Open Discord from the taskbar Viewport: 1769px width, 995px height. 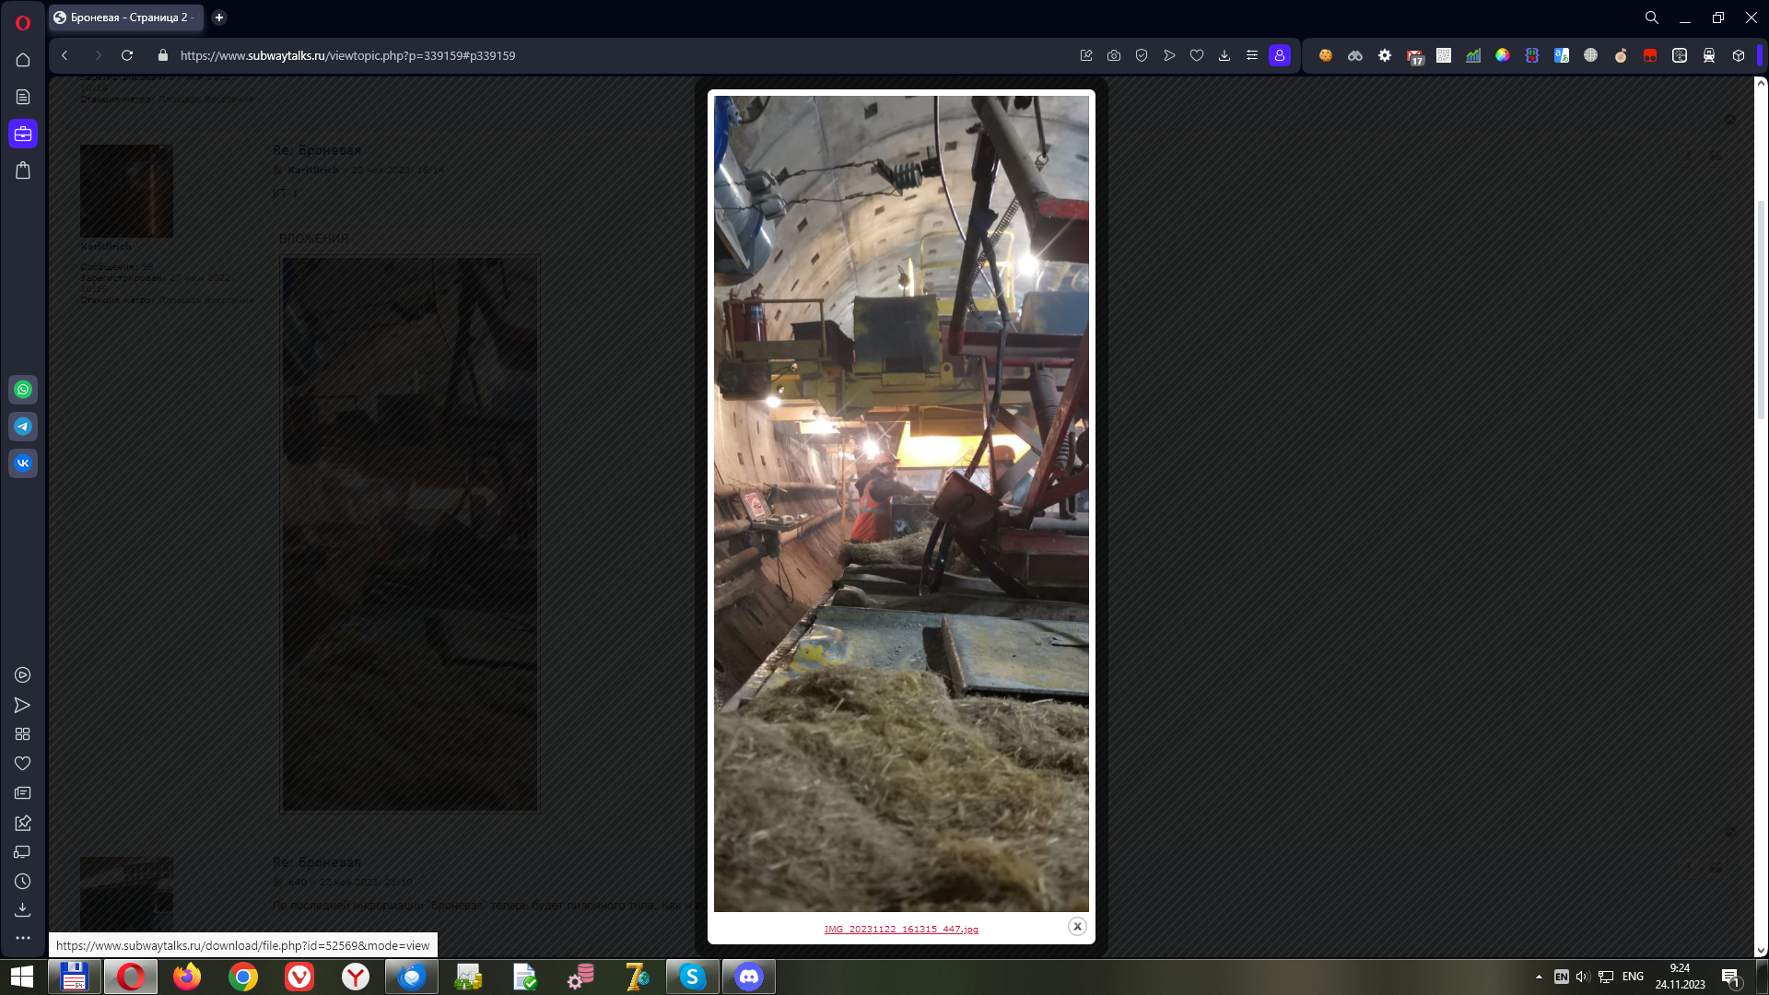[749, 977]
